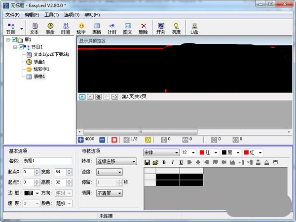Click the 删除 delete icon

pos(143,28)
